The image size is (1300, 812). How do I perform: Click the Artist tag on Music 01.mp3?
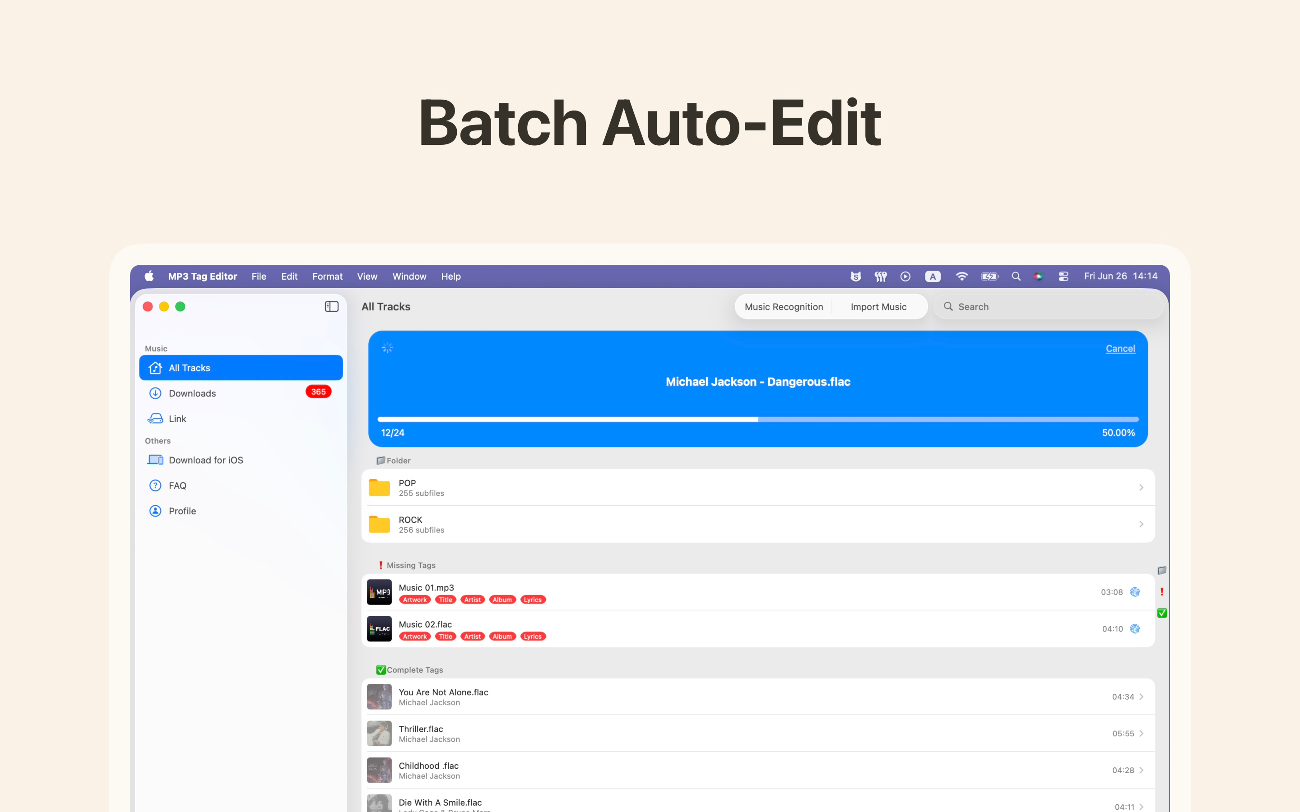point(473,600)
